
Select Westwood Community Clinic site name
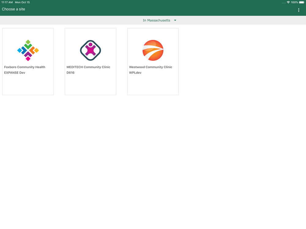pos(151,67)
